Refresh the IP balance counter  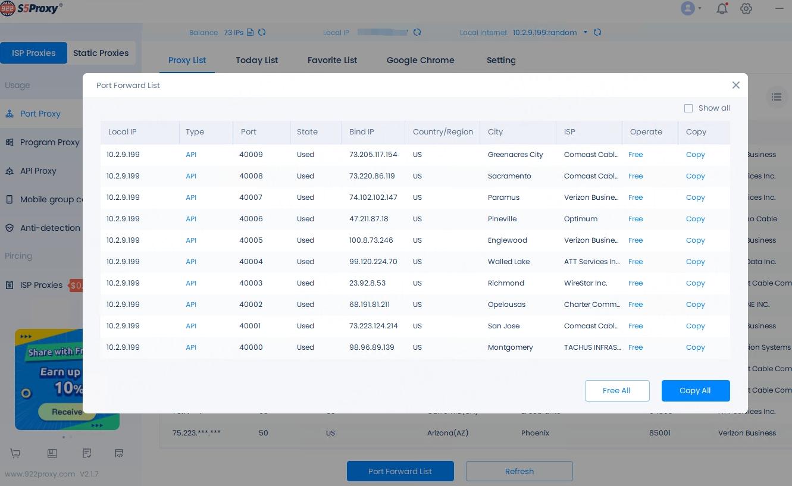[262, 33]
